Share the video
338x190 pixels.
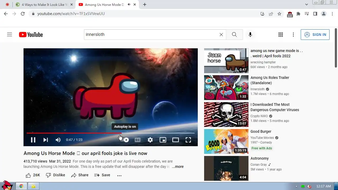(80, 175)
